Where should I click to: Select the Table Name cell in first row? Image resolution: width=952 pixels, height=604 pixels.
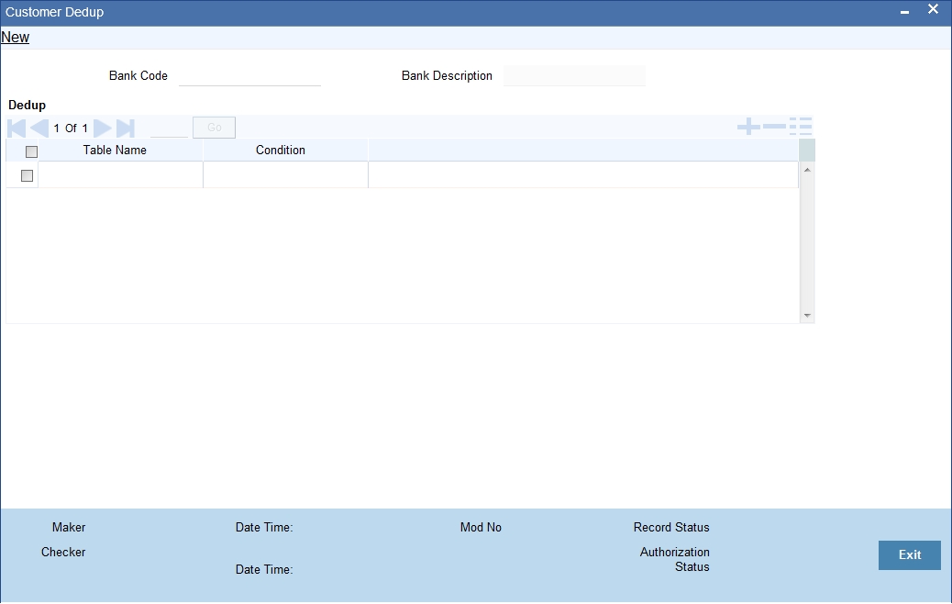[x=120, y=175]
